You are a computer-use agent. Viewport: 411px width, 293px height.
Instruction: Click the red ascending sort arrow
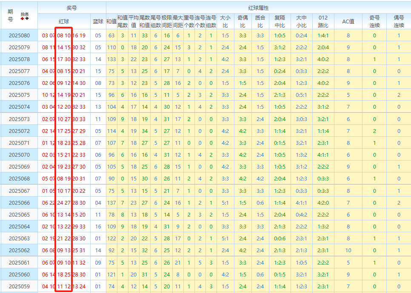pyautogui.click(x=23, y=19)
